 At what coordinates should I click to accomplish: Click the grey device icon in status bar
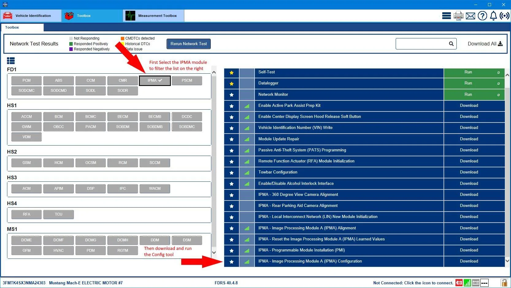[x=476, y=283]
